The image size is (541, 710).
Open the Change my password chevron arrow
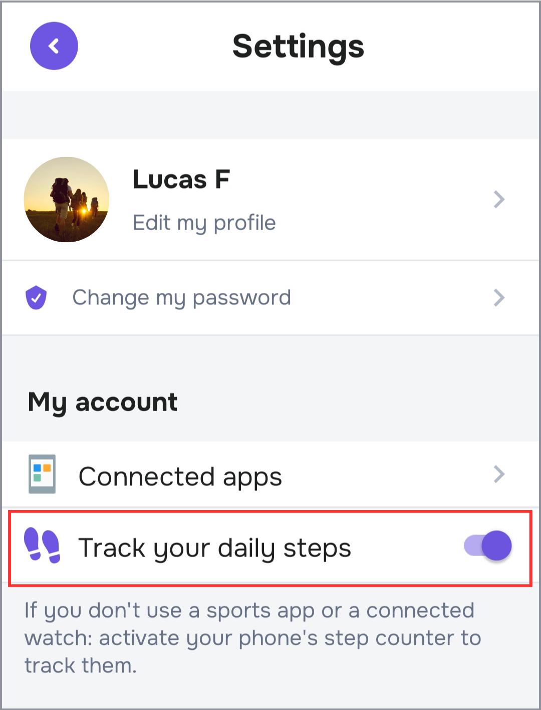(x=499, y=298)
